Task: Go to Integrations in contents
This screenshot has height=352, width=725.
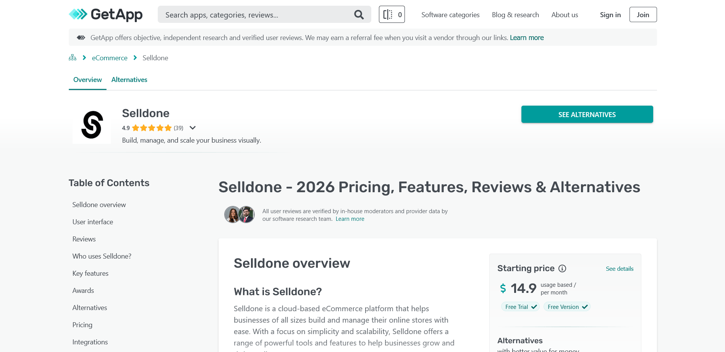Action: pos(90,342)
